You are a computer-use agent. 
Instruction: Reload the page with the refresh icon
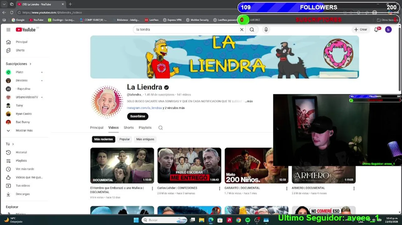(12, 12)
